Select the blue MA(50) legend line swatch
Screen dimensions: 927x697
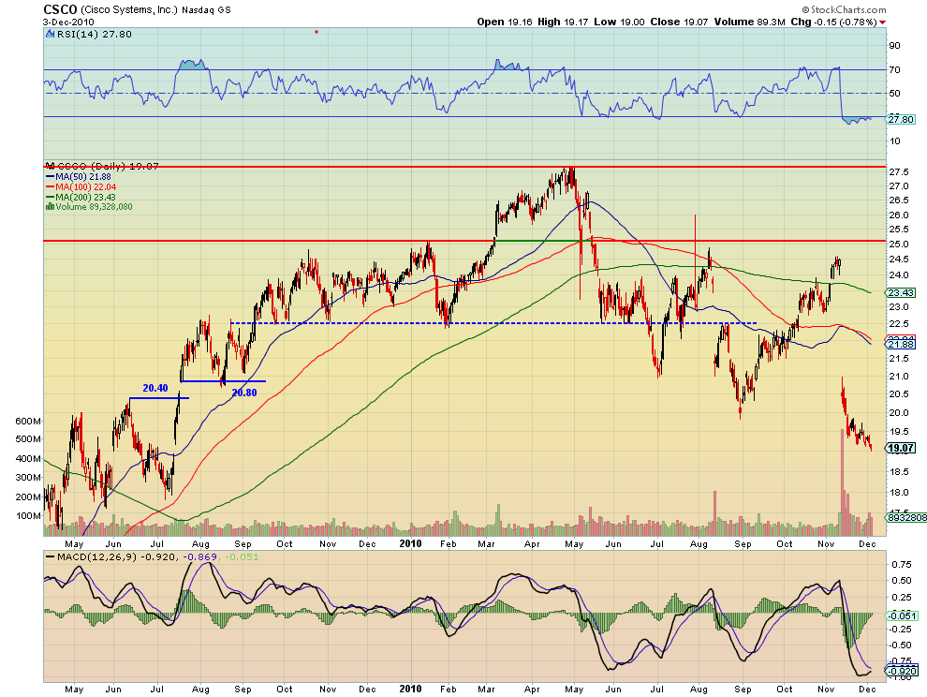[x=50, y=176]
